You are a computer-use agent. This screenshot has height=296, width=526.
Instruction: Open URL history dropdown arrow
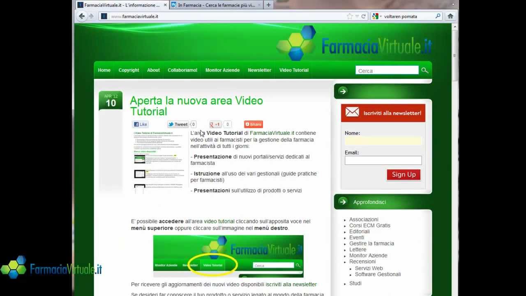tap(357, 16)
